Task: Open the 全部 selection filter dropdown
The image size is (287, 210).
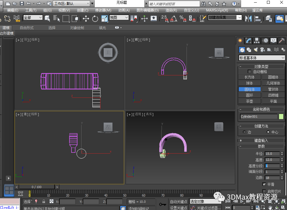Action: click(x=33, y=18)
